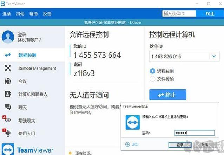The image size is (224, 155).
Task: Click the large blue 终止 button
Action: point(168,95)
